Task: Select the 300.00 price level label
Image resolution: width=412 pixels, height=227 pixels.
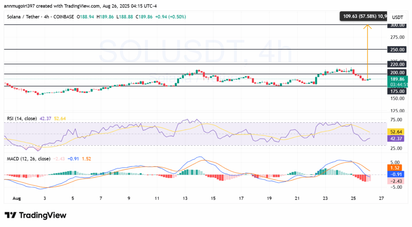Action: 397,25
